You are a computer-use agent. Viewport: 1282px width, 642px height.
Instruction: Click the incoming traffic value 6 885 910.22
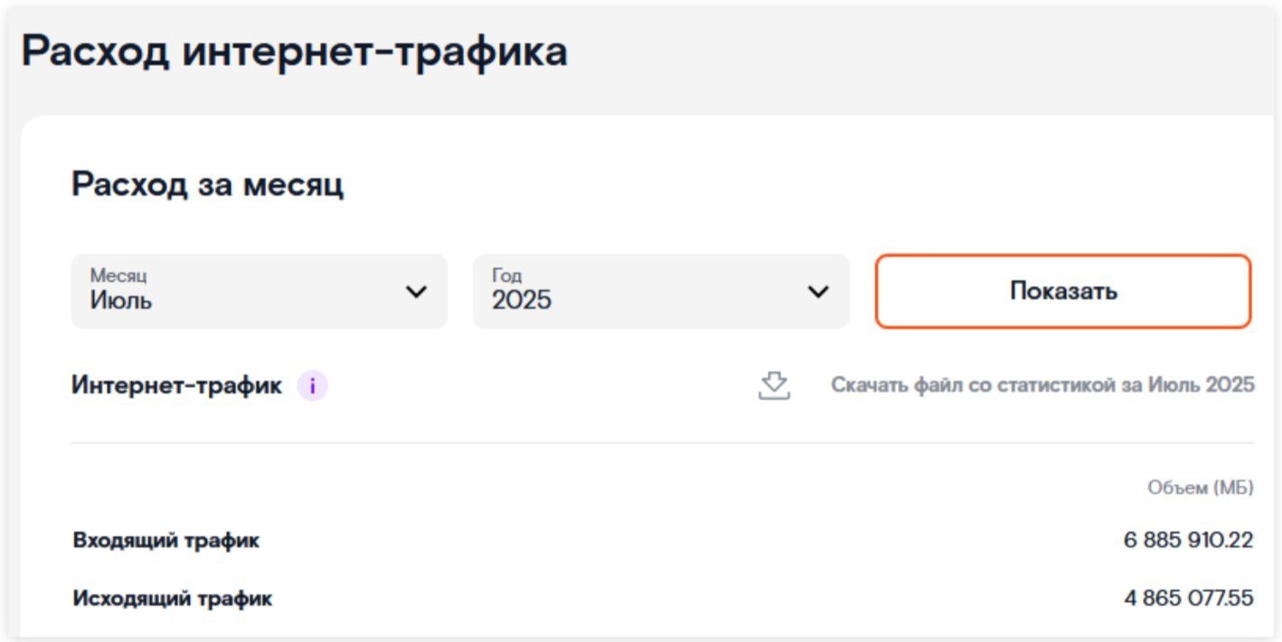[1189, 541]
